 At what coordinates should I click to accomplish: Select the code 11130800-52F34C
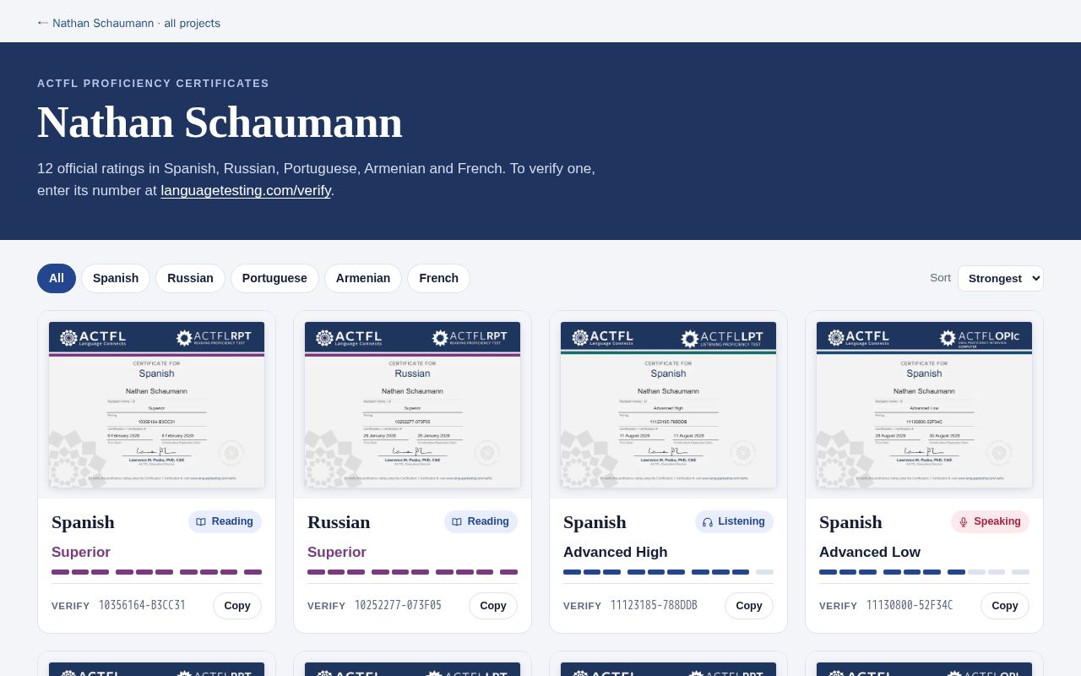910,606
